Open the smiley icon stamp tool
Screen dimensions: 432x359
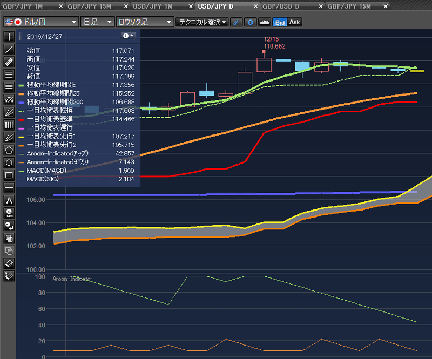coord(9,213)
